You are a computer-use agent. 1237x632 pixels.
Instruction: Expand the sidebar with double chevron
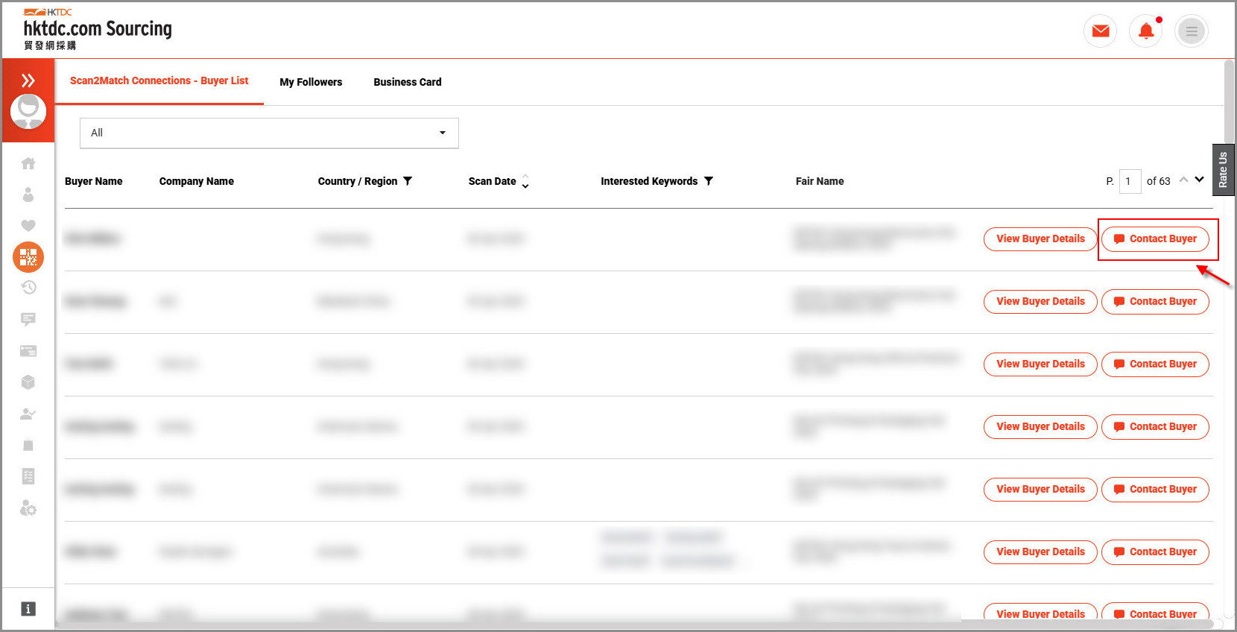pos(28,80)
